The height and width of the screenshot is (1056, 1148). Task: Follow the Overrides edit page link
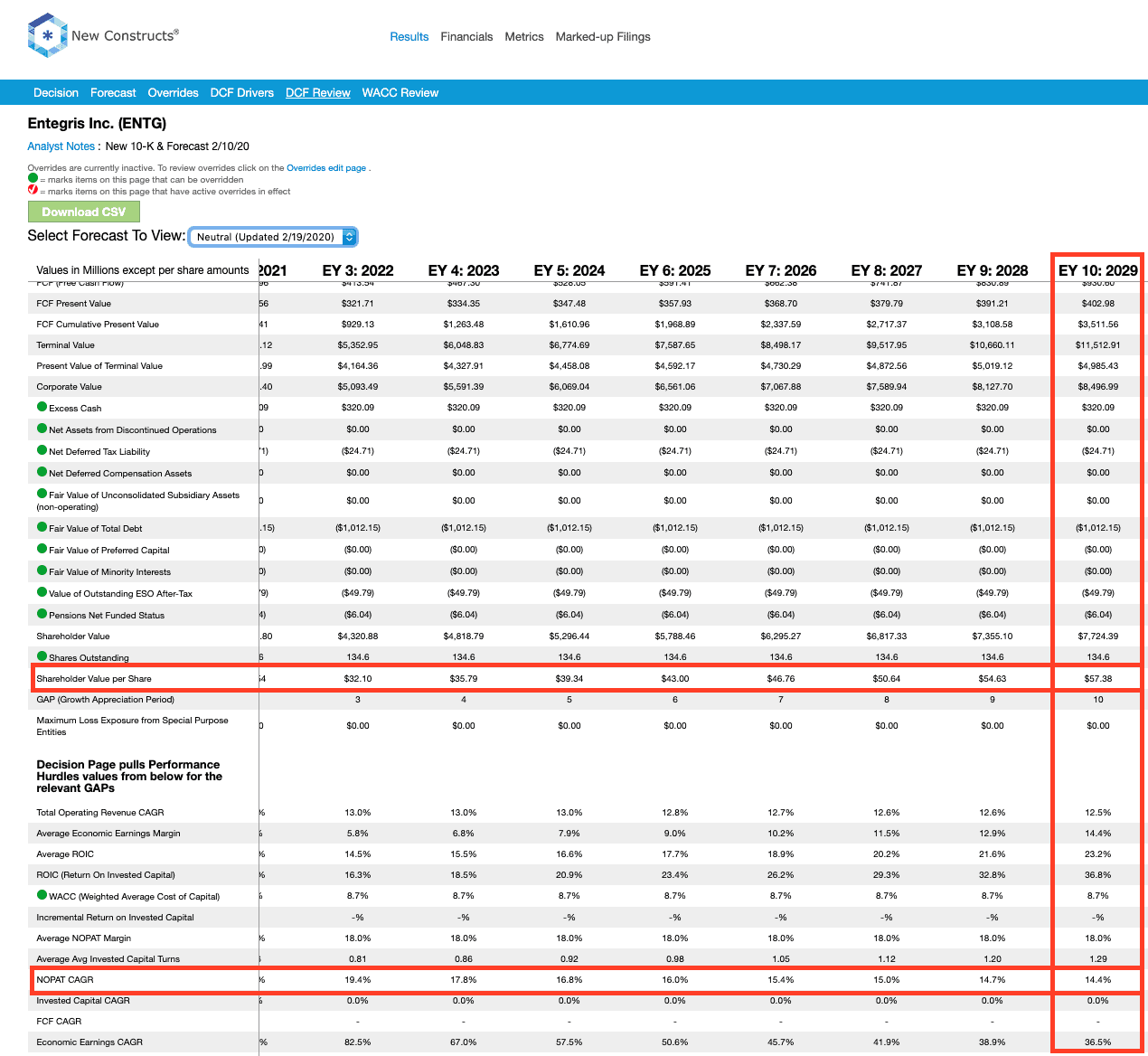(326, 168)
